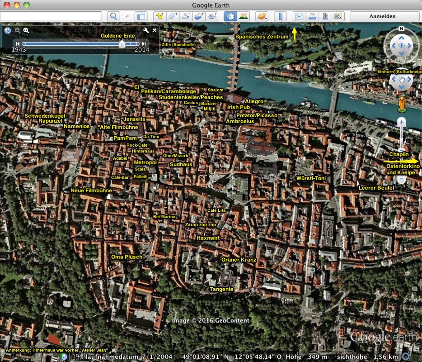Image resolution: width=422 pixels, height=362 pixels.
Task: Click the print icon
Action: (312, 16)
